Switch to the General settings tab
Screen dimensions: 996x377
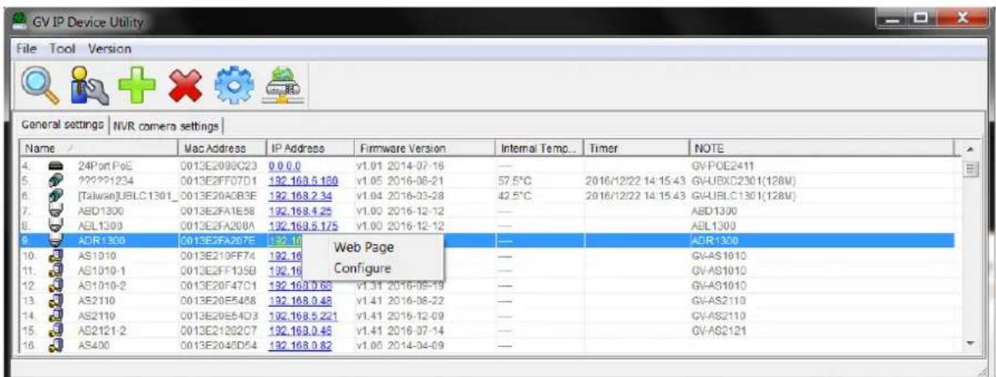pos(62,125)
